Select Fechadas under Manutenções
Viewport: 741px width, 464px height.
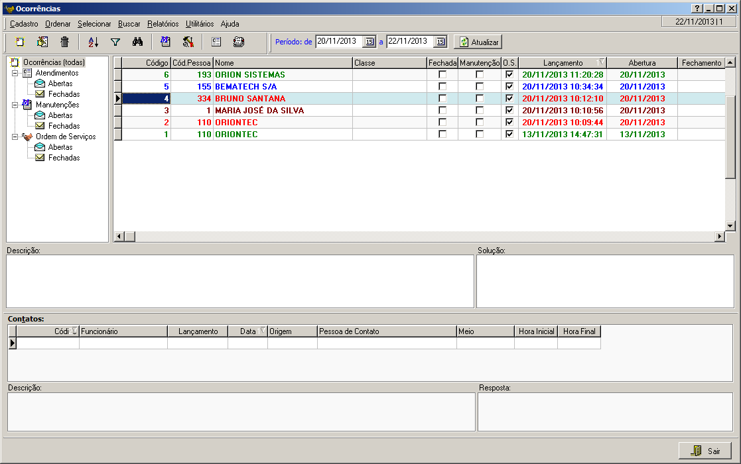(64, 126)
